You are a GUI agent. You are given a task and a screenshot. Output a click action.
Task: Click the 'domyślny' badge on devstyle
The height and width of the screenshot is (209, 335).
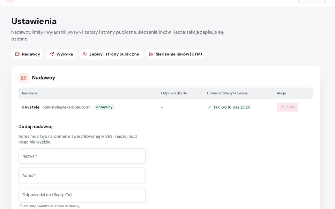click(x=104, y=107)
